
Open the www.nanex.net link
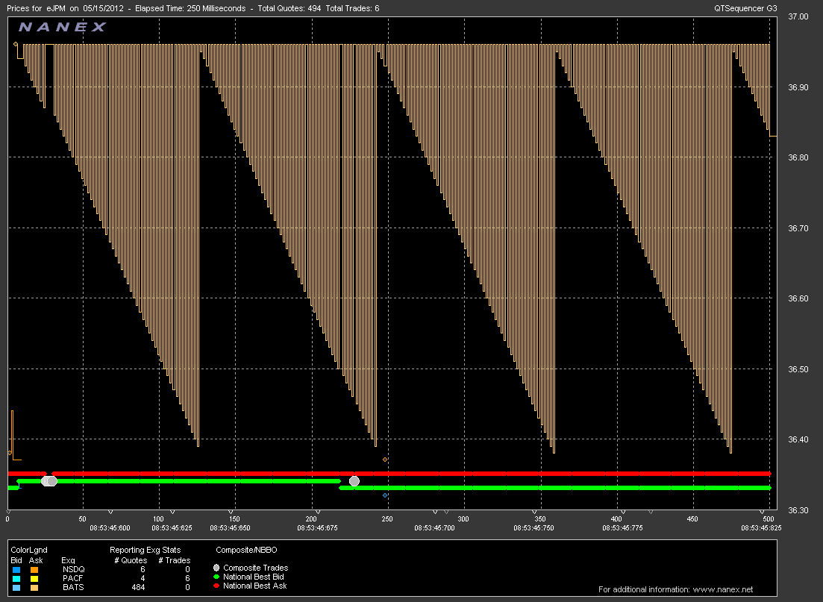tap(723, 589)
